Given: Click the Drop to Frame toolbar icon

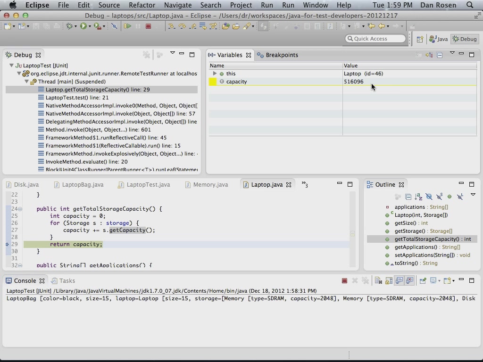Looking at the screenshot, I should (203, 26).
